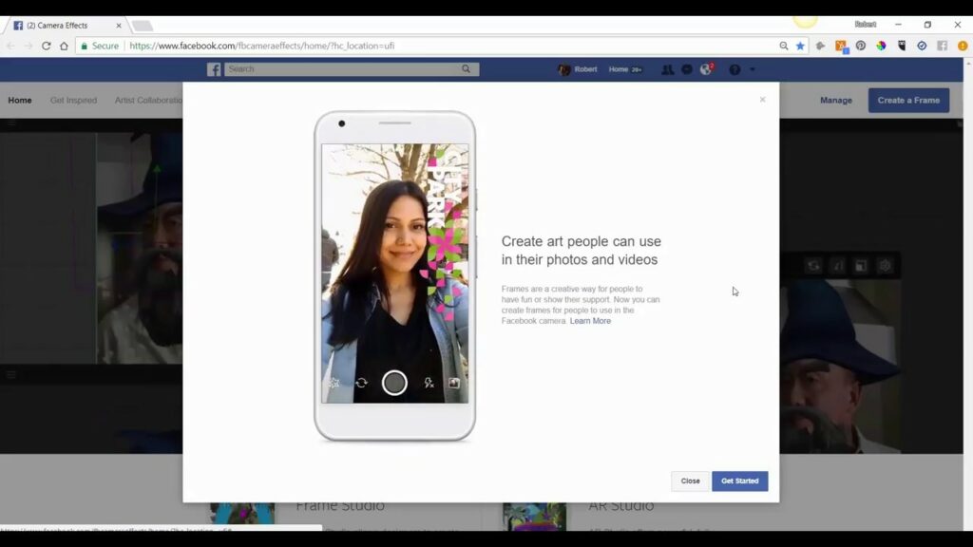Click the black owl extension icon
This screenshot has height=547, width=973.
[x=902, y=46]
